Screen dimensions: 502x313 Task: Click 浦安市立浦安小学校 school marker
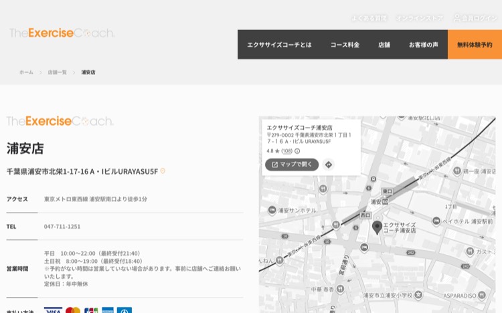pyautogui.click(x=418, y=295)
